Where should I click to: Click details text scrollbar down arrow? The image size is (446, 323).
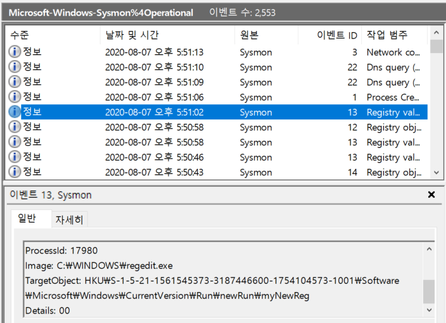pos(429,310)
